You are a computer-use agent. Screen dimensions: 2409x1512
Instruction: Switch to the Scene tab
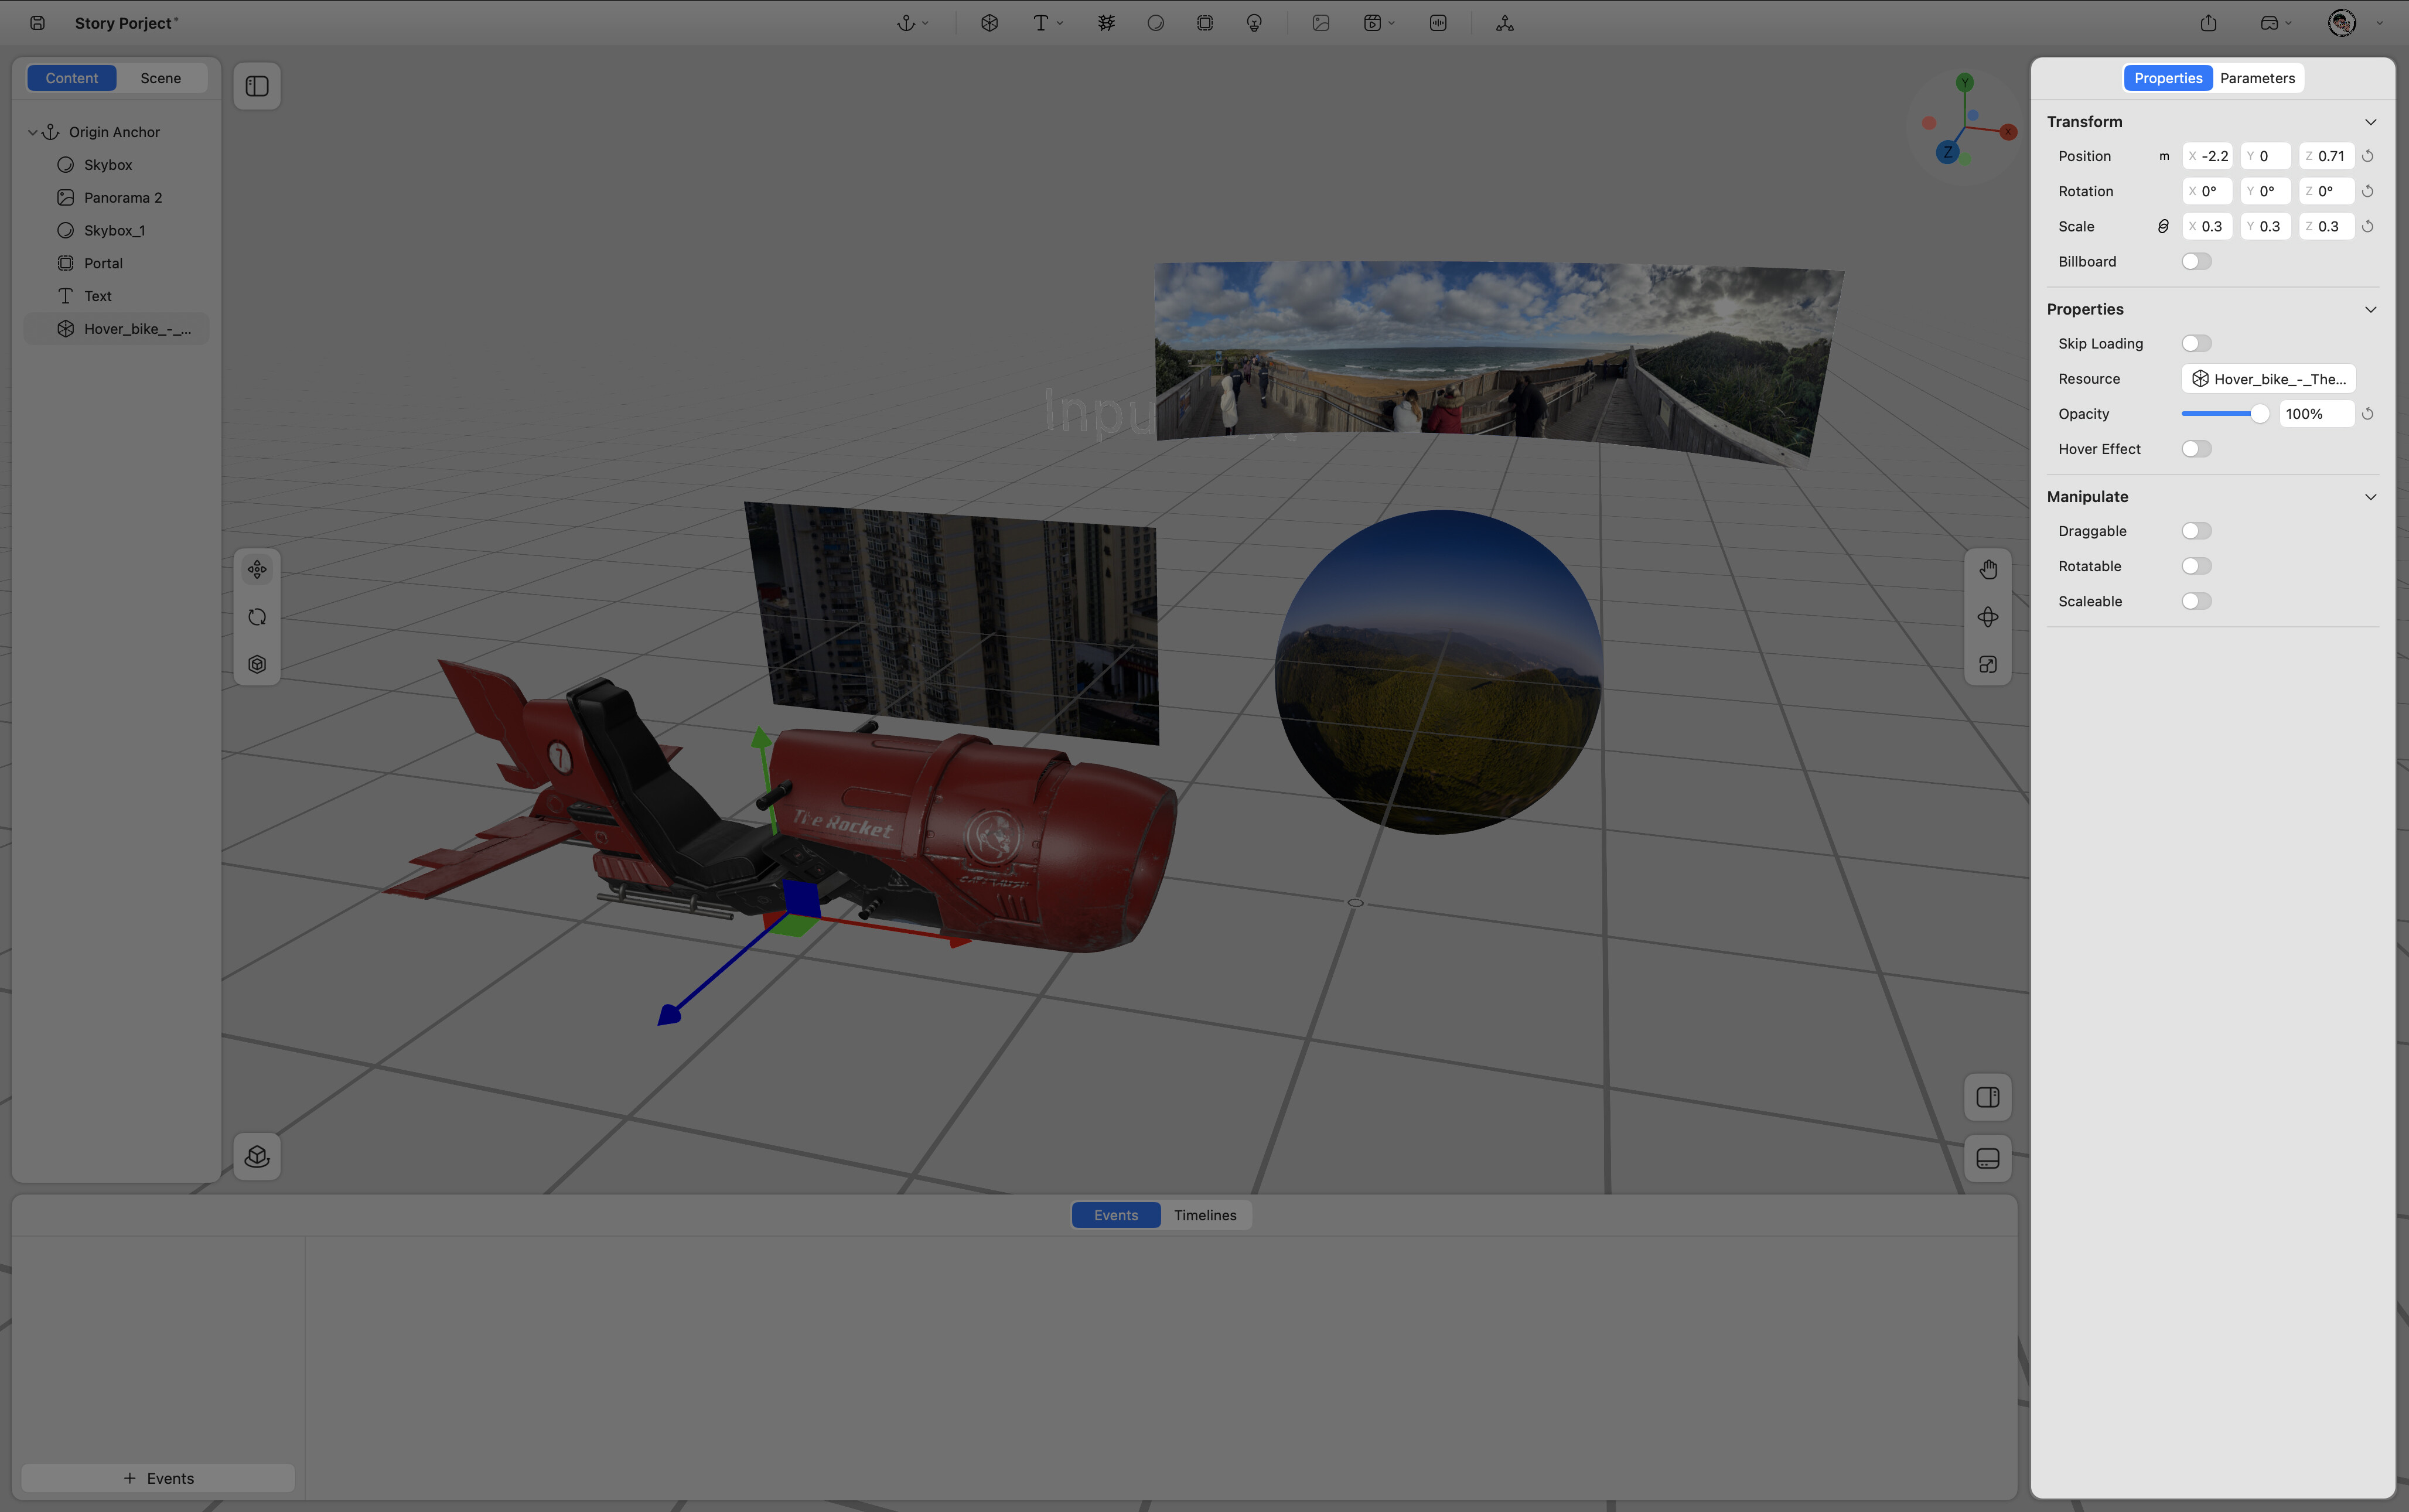160,78
